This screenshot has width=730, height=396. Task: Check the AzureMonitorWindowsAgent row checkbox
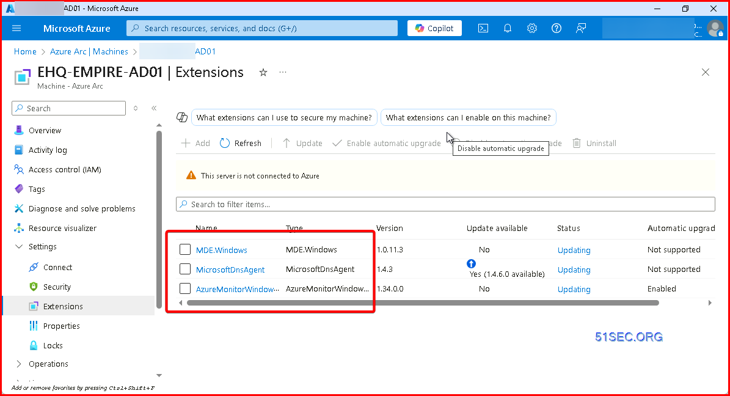(x=185, y=288)
